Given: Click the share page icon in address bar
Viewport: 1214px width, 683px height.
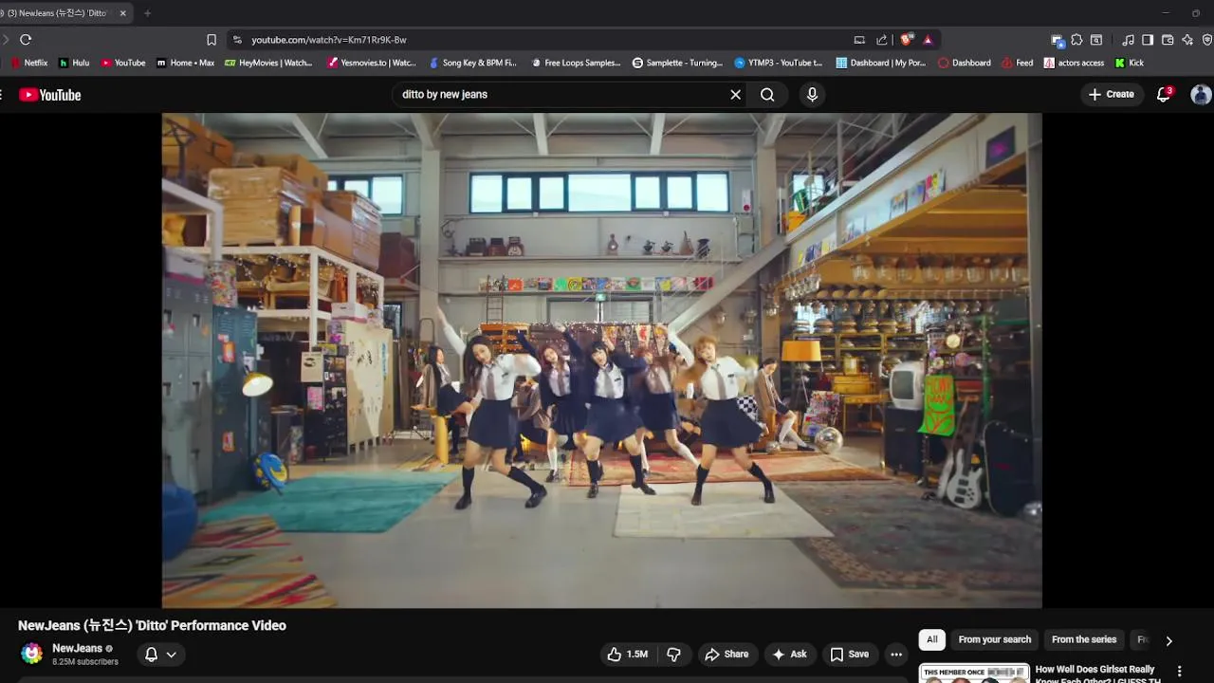Looking at the screenshot, I should [x=882, y=40].
